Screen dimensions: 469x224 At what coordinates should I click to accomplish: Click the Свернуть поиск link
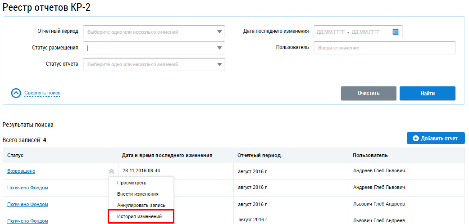[42, 93]
